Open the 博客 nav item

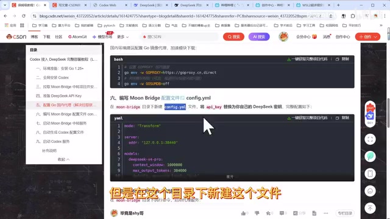pyautogui.click(x=34, y=36)
